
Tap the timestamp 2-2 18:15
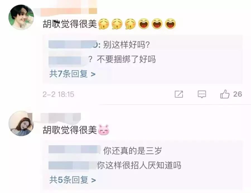58,94
